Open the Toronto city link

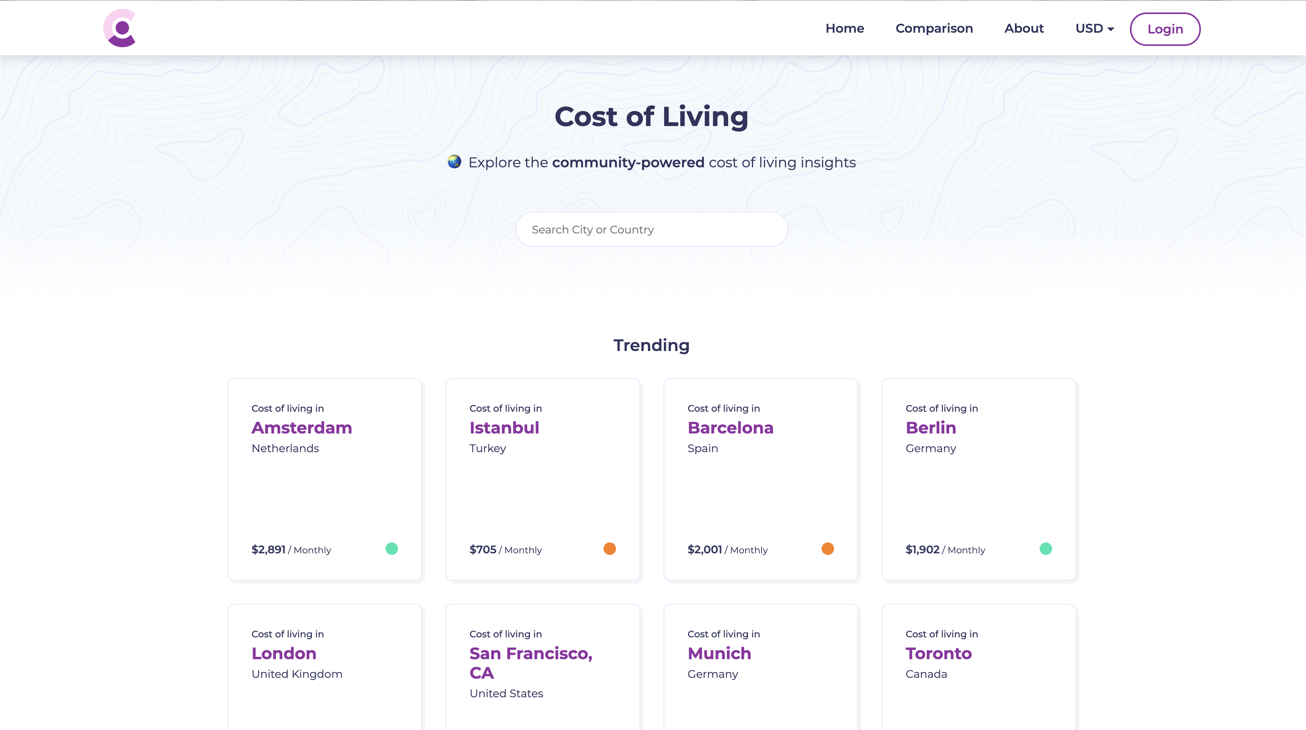tap(938, 653)
